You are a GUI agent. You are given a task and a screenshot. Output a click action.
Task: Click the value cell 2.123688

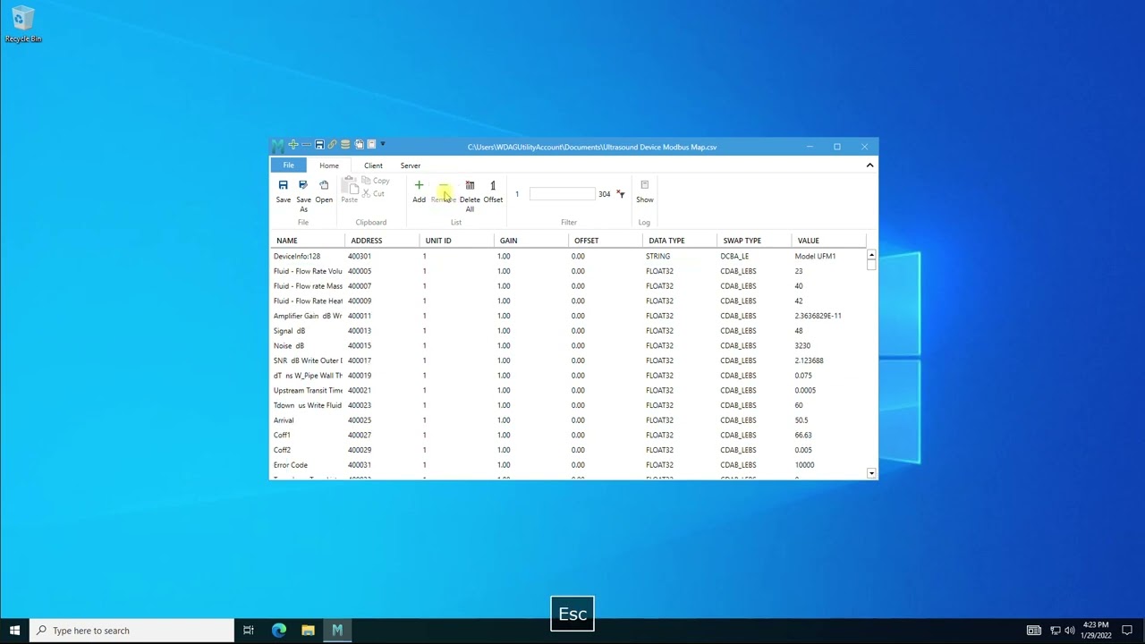[x=809, y=360]
